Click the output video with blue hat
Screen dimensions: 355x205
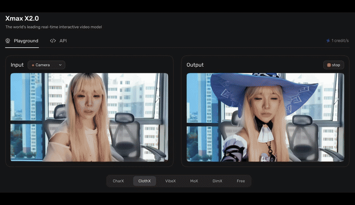[x=265, y=117]
